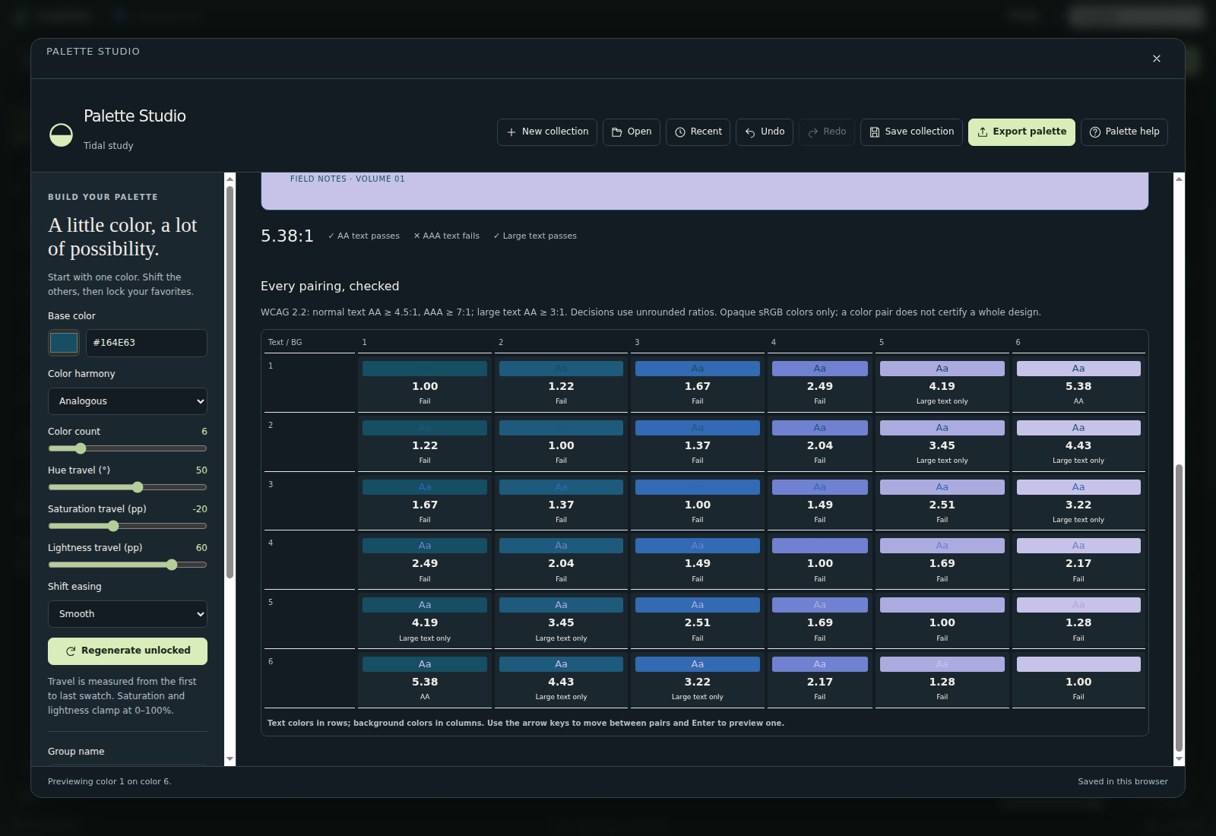Screen dimensions: 1216x836
Task: Select pairing text 3 on background 6 (3.22)
Action: coord(1078,502)
